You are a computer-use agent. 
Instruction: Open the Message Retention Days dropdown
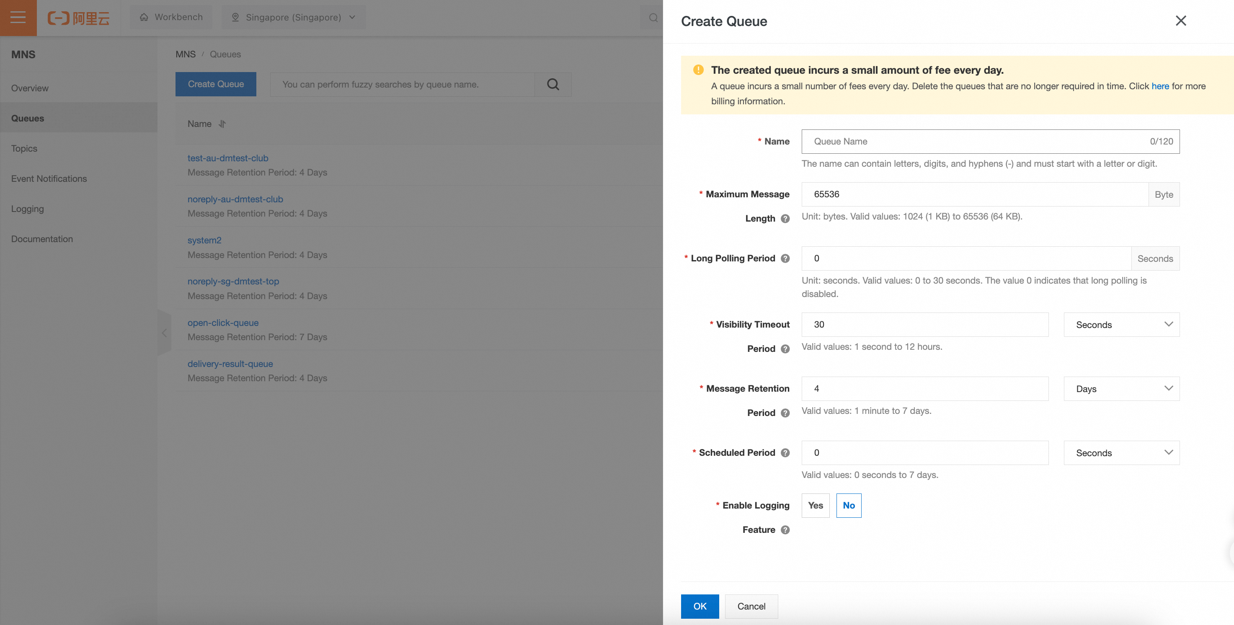(1121, 389)
